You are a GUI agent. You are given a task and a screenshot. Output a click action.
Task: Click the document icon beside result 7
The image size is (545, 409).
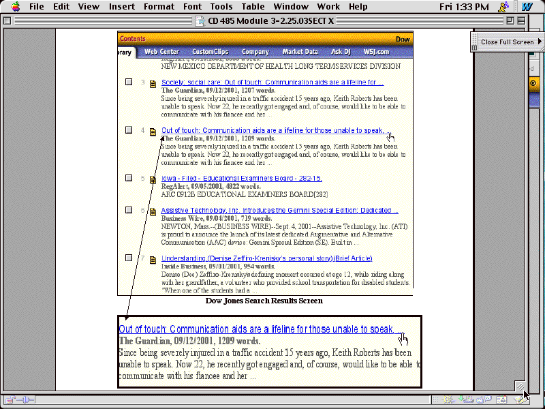pyautogui.click(x=153, y=260)
